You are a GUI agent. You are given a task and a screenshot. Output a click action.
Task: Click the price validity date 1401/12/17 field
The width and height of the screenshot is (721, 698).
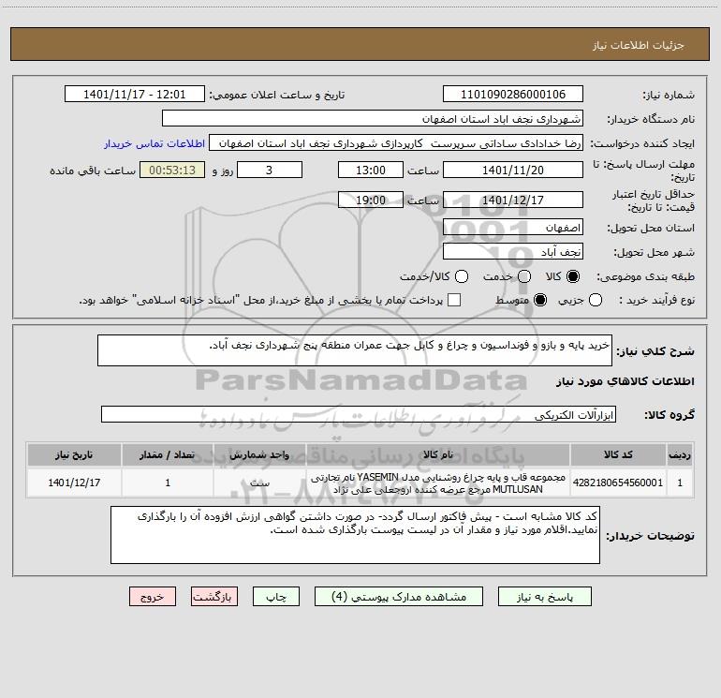(x=513, y=200)
